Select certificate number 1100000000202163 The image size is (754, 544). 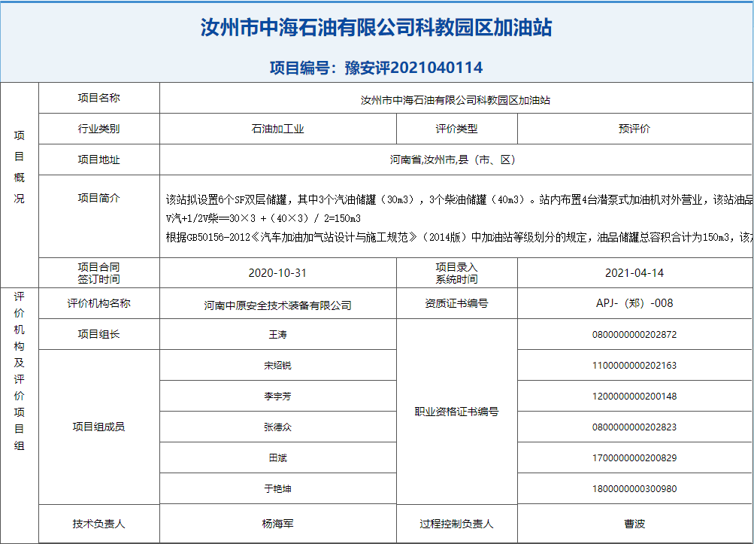click(634, 366)
